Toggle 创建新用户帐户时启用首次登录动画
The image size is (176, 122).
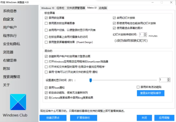tap(46, 56)
